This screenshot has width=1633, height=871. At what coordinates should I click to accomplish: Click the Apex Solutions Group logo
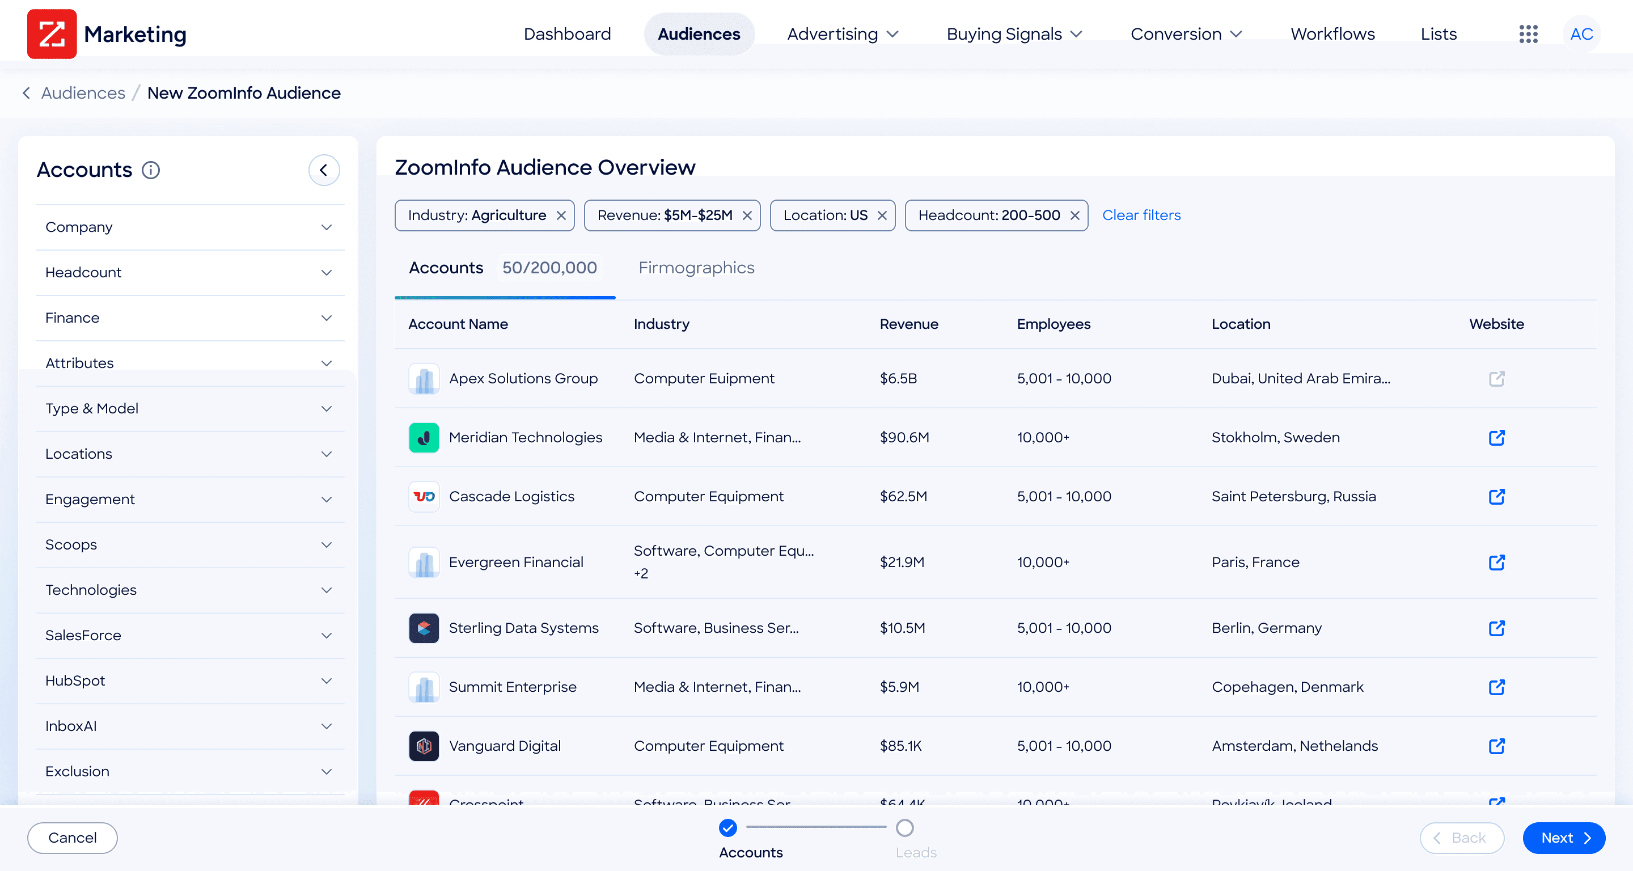[x=424, y=378]
